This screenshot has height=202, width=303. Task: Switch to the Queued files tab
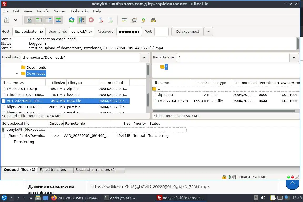click(x=20, y=170)
